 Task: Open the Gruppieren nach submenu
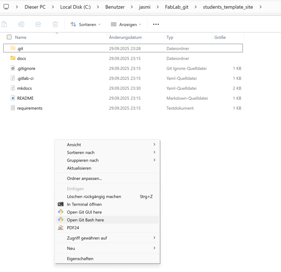pos(107,160)
